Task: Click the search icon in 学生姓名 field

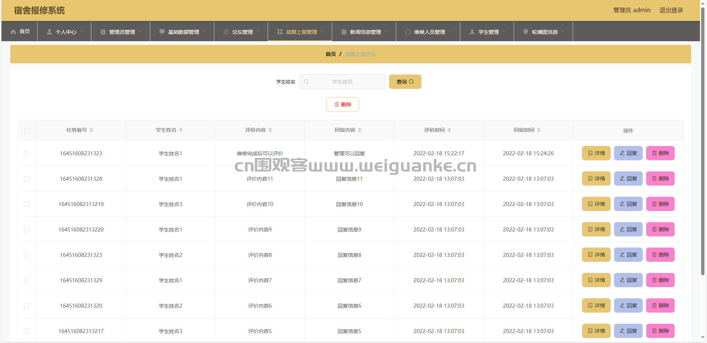Action: coord(306,82)
